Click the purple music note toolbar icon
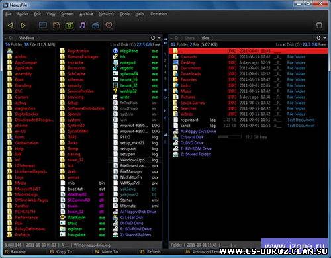 coord(83,26)
